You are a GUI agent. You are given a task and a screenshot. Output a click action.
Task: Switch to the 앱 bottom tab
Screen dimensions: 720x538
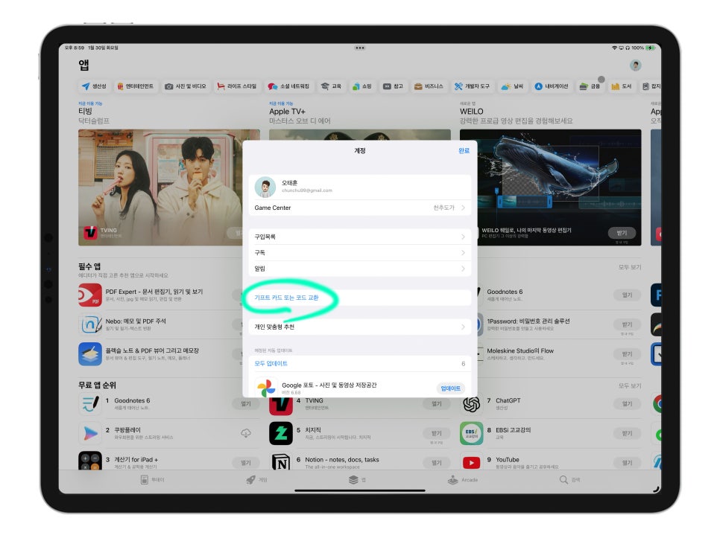click(357, 480)
